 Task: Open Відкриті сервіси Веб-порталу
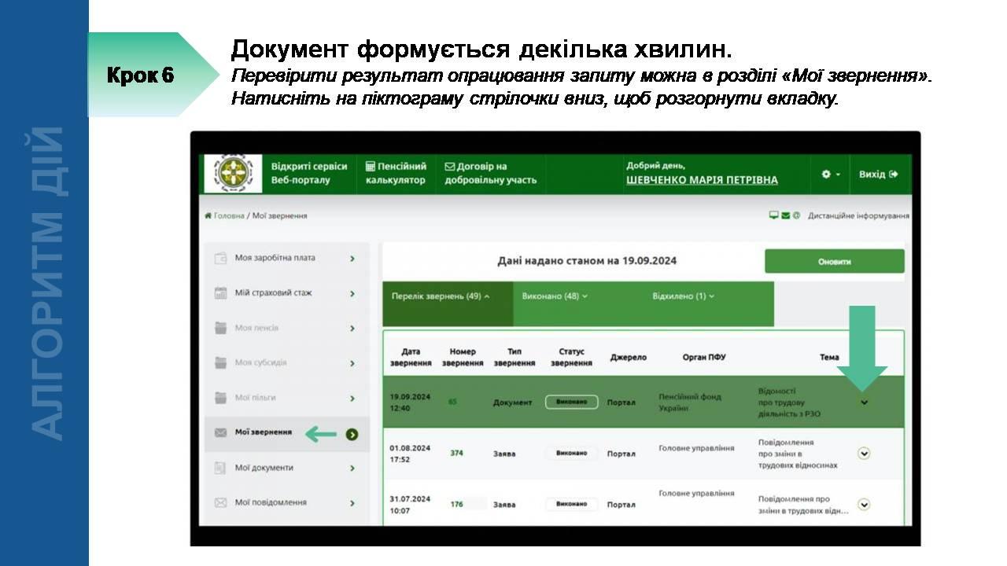tap(309, 174)
